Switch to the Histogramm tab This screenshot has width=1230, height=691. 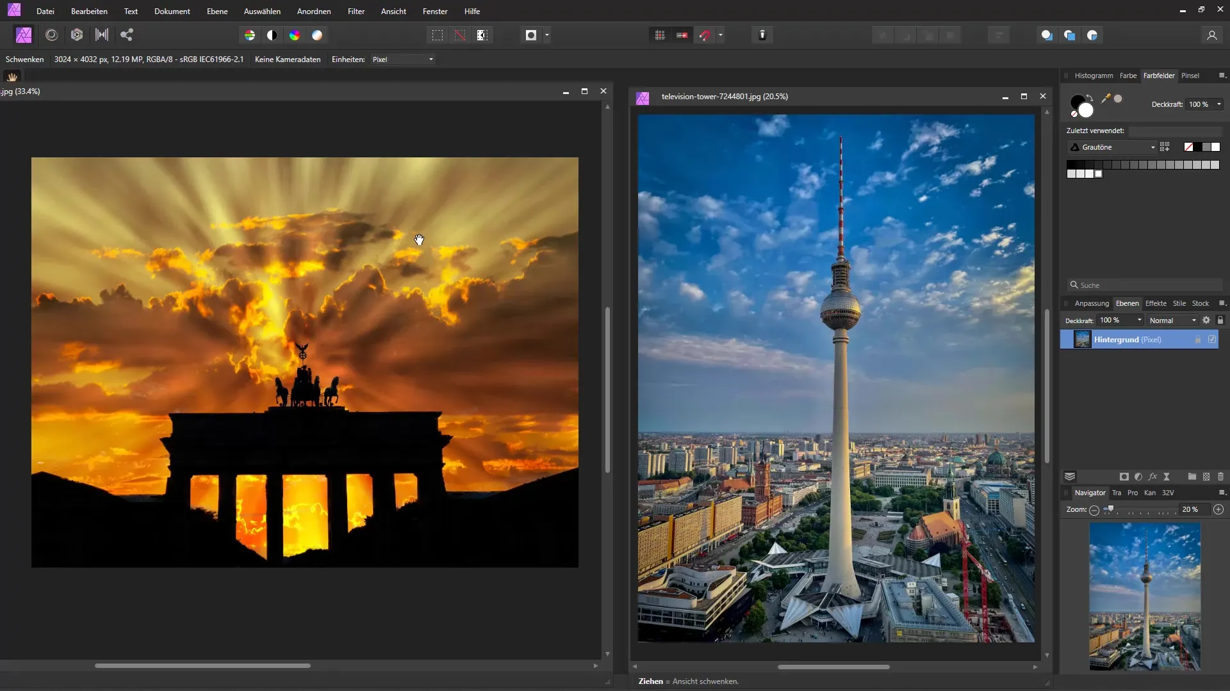click(x=1094, y=75)
